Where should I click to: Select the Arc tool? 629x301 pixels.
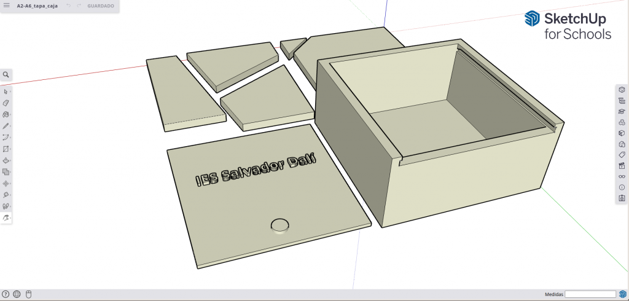pyautogui.click(x=6, y=137)
